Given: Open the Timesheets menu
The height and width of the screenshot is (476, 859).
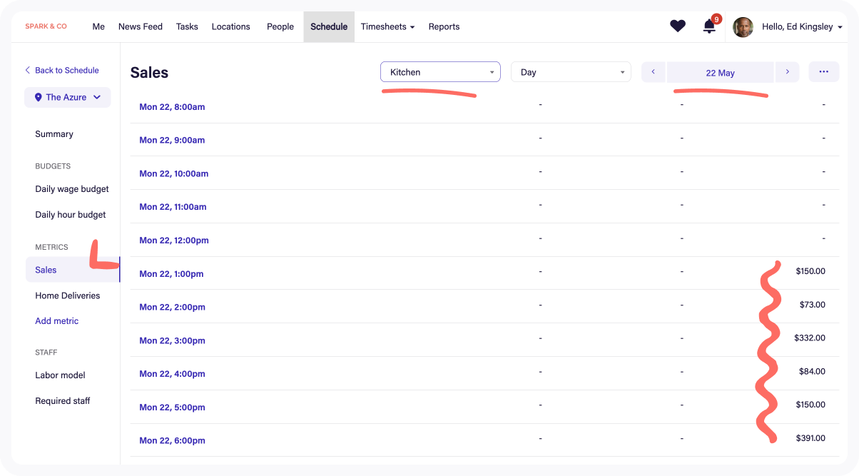Looking at the screenshot, I should pyautogui.click(x=387, y=26).
